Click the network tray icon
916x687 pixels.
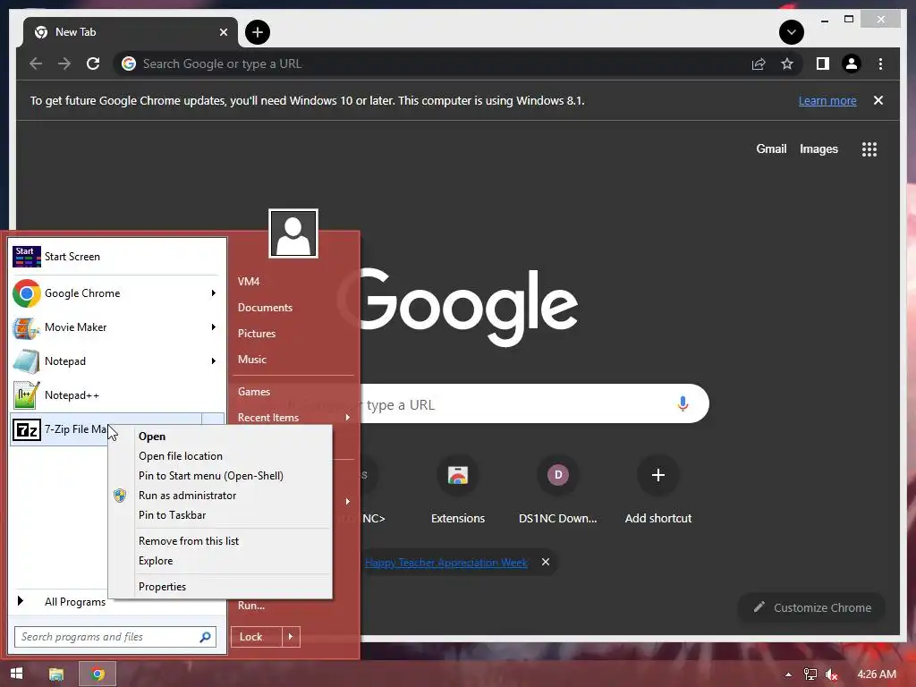point(810,674)
